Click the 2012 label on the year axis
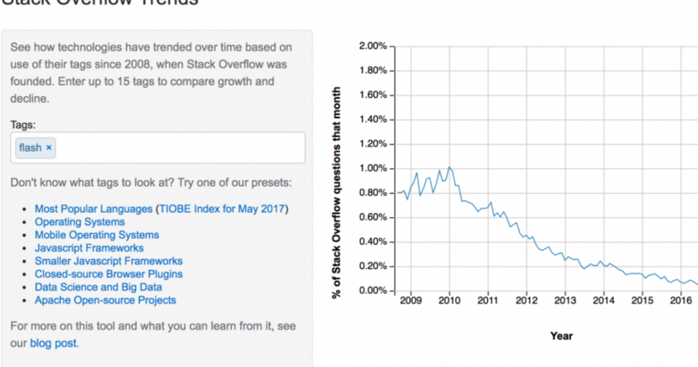 pyautogui.click(x=526, y=300)
